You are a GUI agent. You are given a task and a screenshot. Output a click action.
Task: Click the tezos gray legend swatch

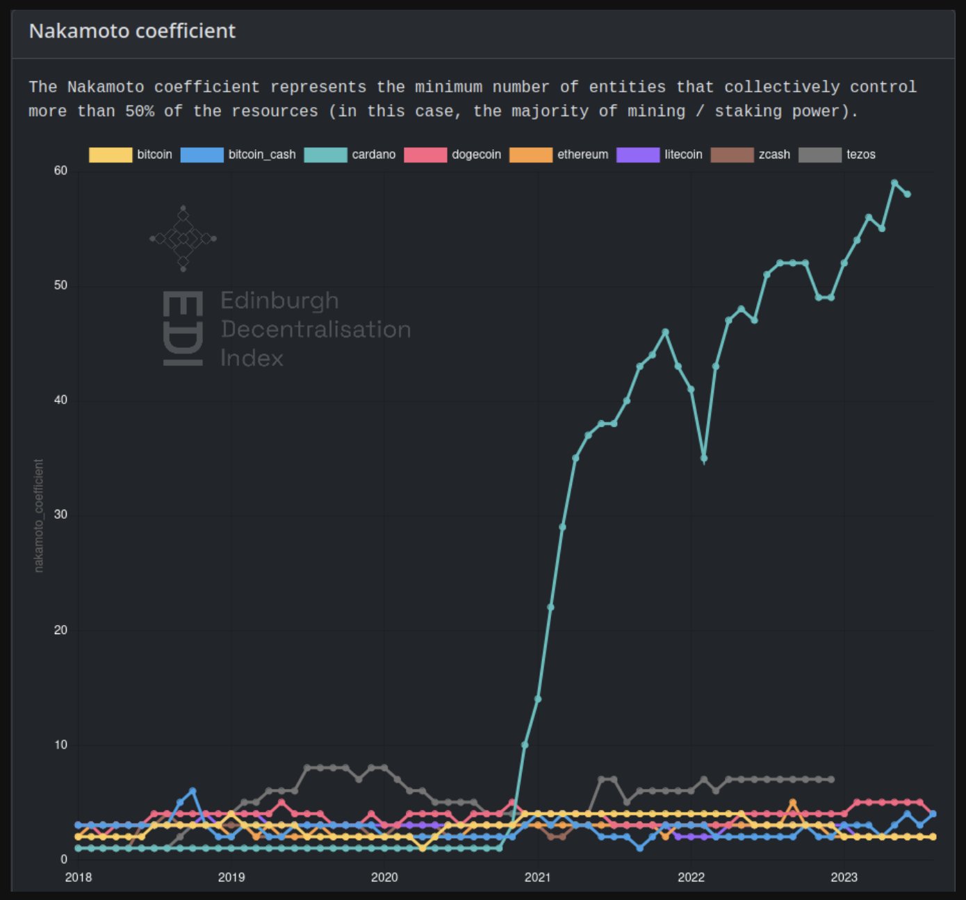(x=820, y=155)
